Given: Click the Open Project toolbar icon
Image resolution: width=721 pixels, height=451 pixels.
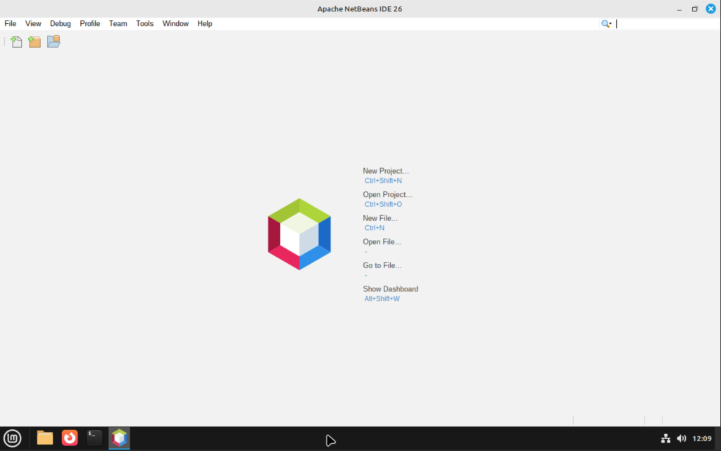Looking at the screenshot, I should pos(54,42).
